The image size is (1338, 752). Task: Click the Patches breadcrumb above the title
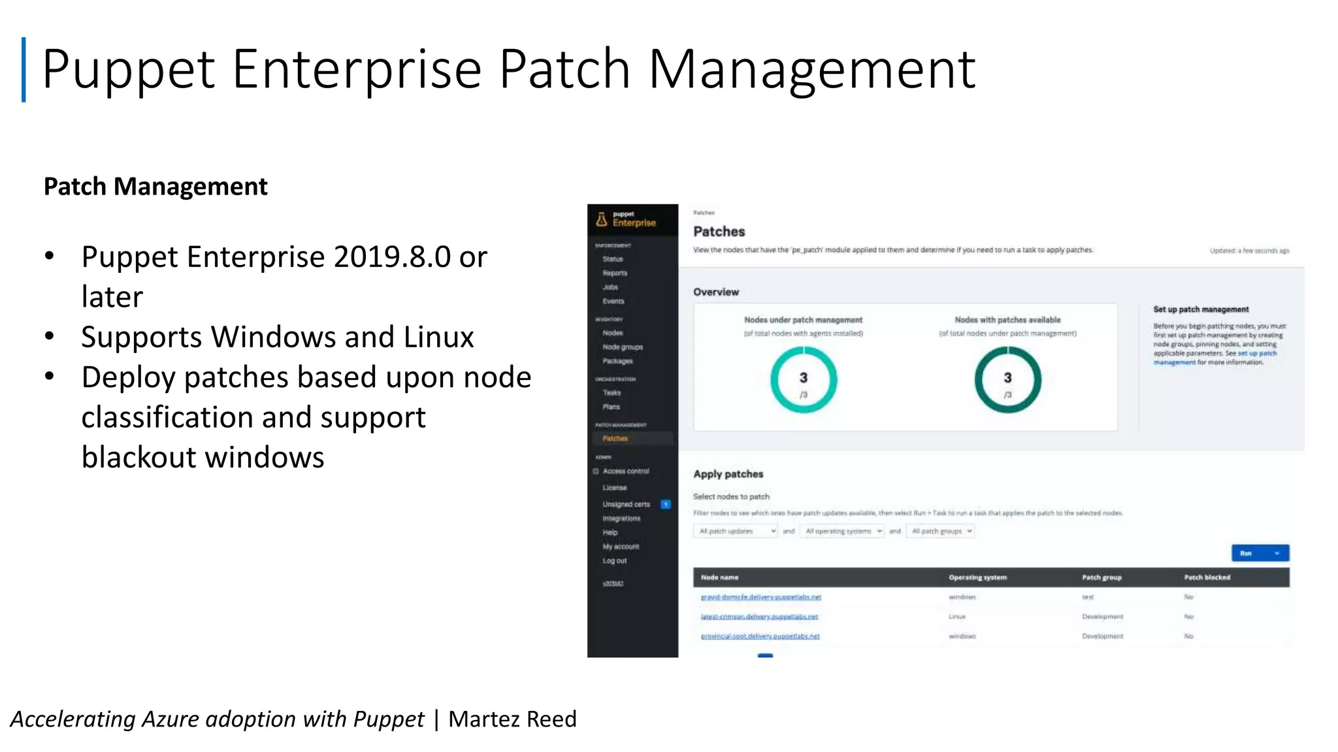pyautogui.click(x=704, y=213)
